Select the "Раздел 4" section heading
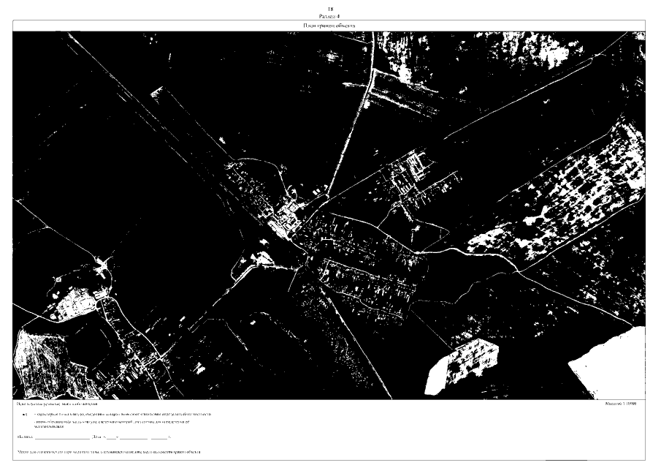Screen dimensions: 661x468 [x=330, y=15]
